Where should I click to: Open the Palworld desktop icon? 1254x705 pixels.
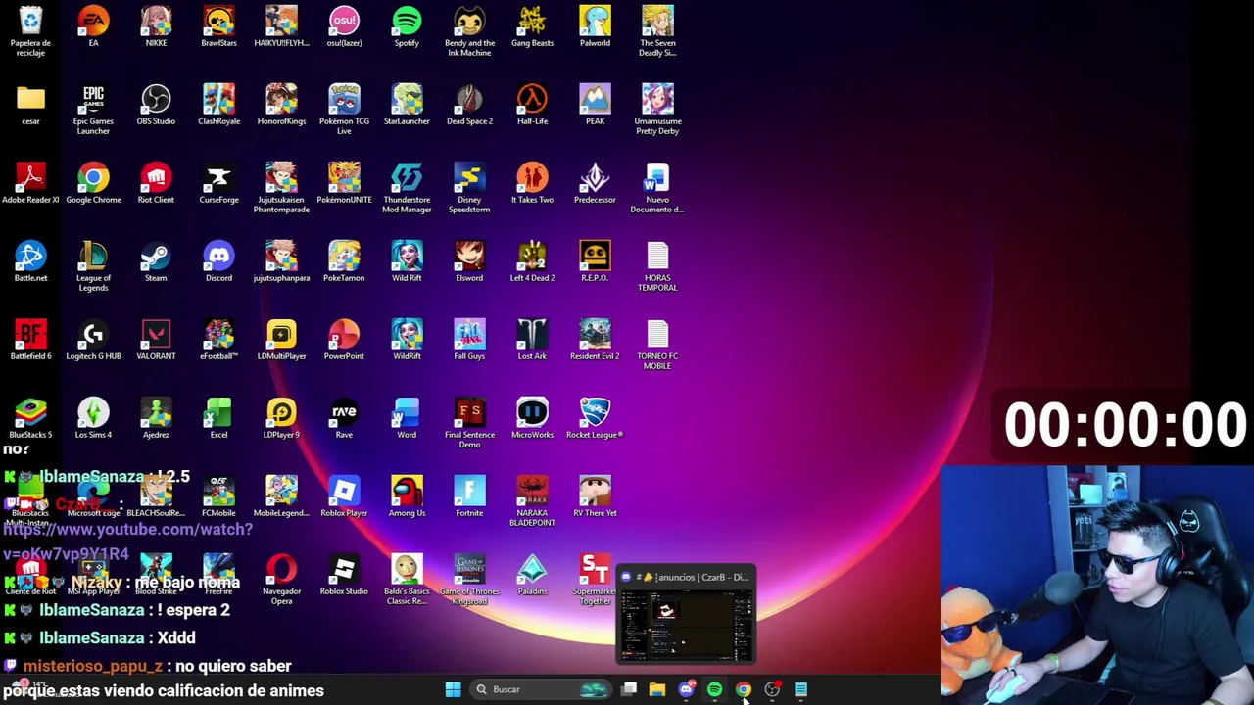pyautogui.click(x=595, y=26)
